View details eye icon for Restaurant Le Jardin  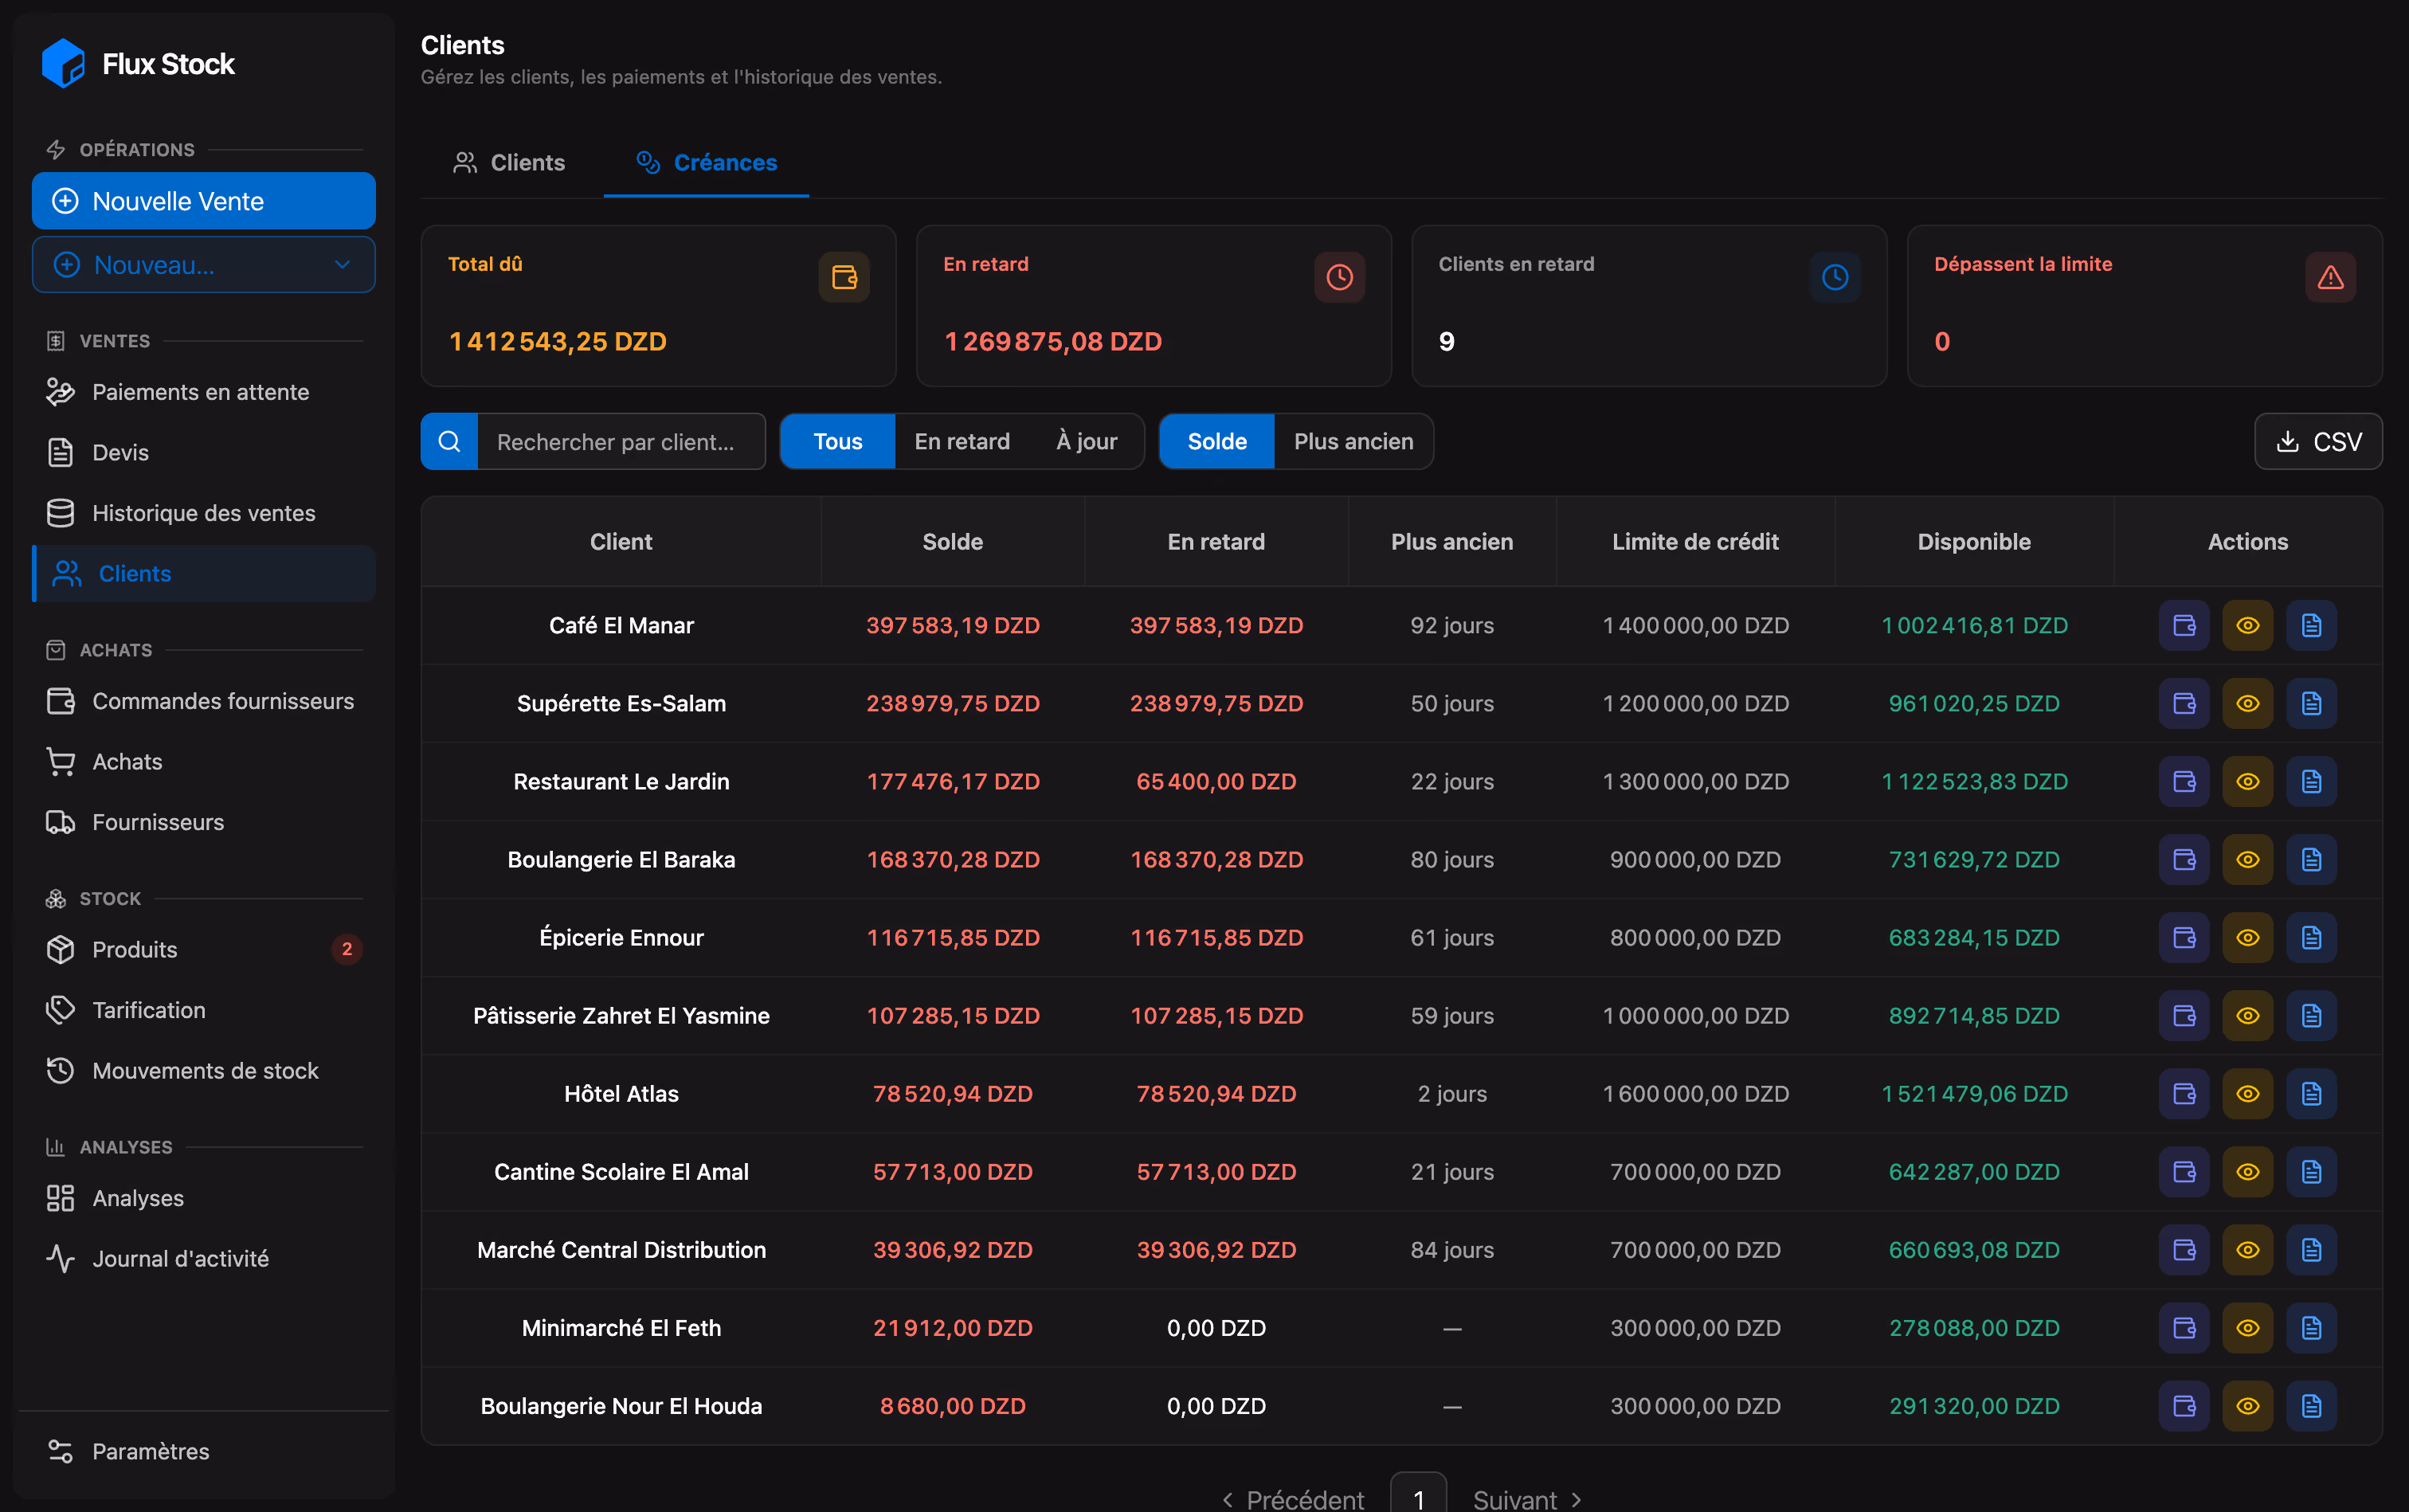2248,782
